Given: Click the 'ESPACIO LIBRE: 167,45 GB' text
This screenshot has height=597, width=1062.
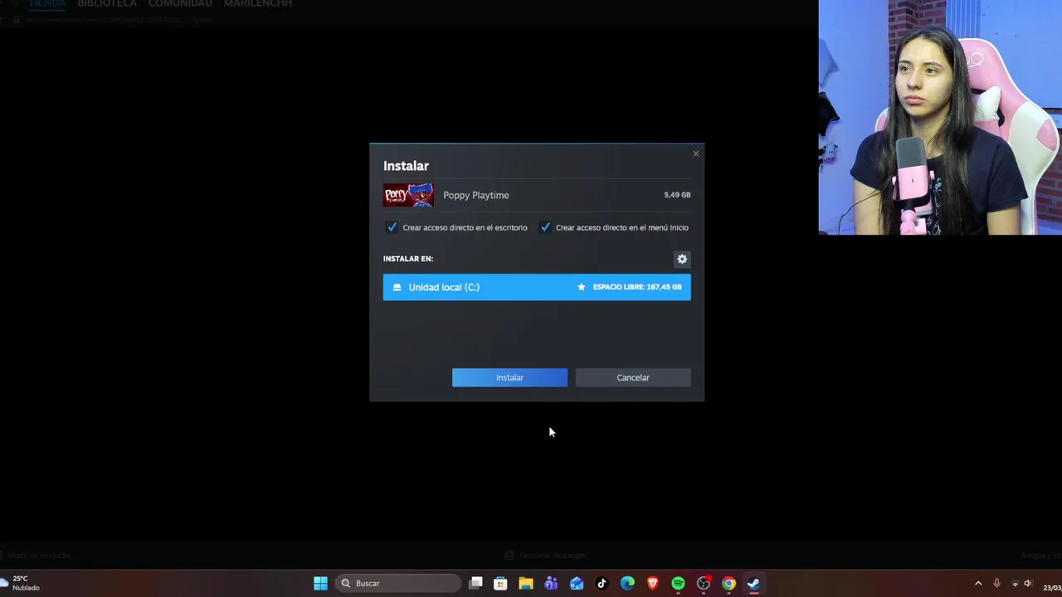Looking at the screenshot, I should pos(637,287).
